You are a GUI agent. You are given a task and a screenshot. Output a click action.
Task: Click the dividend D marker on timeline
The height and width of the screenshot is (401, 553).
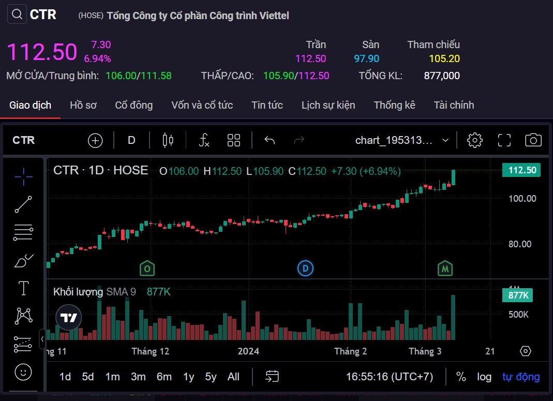pos(305,269)
